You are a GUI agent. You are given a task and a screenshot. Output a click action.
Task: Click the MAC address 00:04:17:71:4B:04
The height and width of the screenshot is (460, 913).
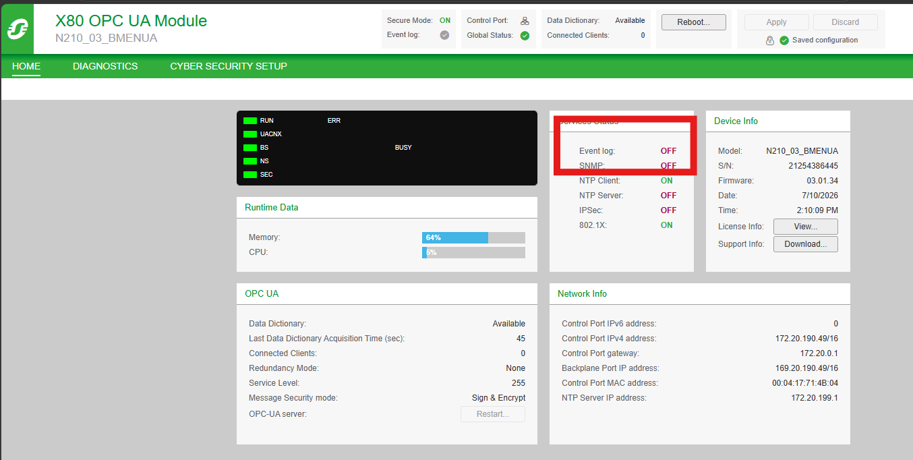point(805,383)
